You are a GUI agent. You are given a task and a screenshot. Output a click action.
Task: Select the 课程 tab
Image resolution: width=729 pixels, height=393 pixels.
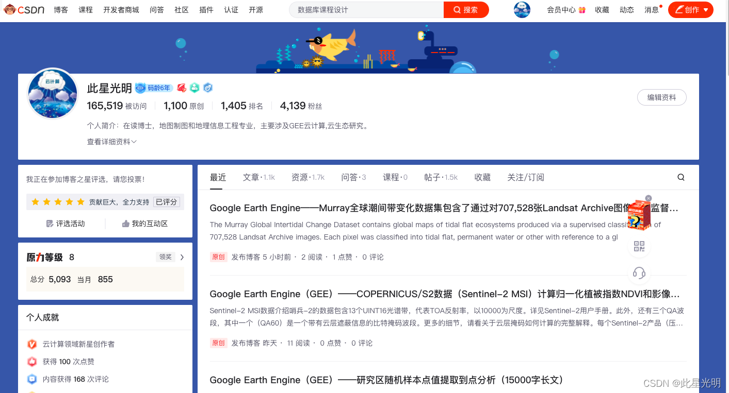point(395,177)
